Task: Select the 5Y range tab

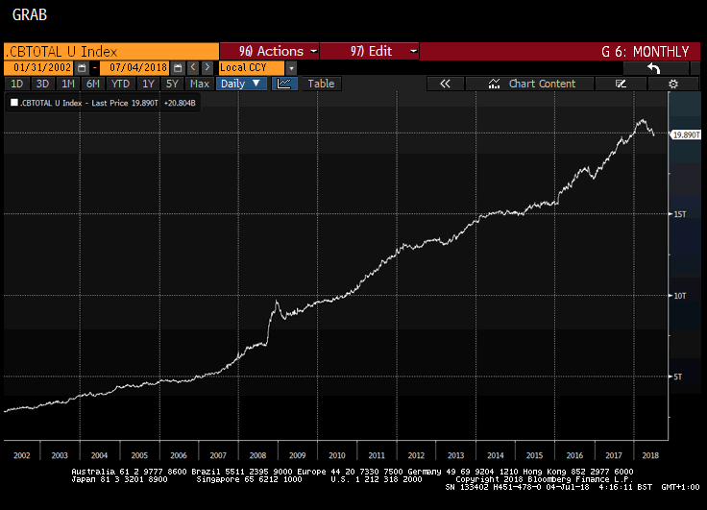Action: tap(172, 84)
